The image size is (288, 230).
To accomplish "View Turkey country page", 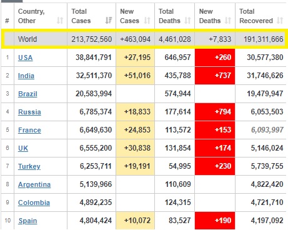I will 29,166.
